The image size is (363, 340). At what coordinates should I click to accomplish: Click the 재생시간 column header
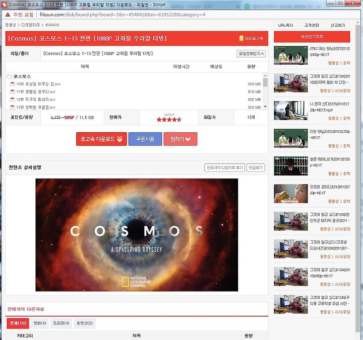coord(181,67)
